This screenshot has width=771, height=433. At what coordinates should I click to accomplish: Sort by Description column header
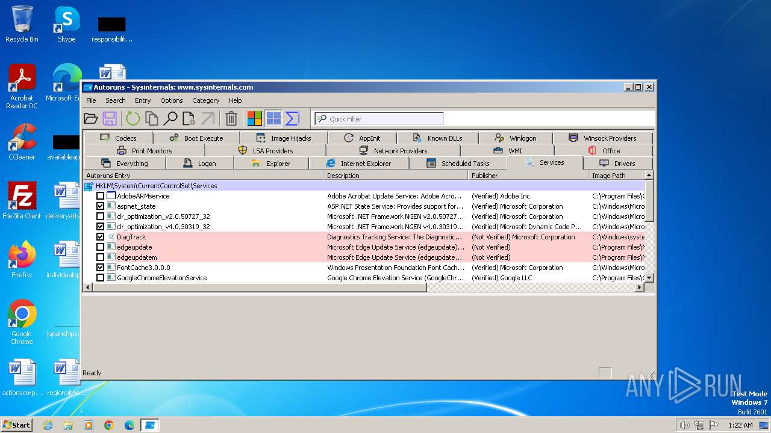396,176
